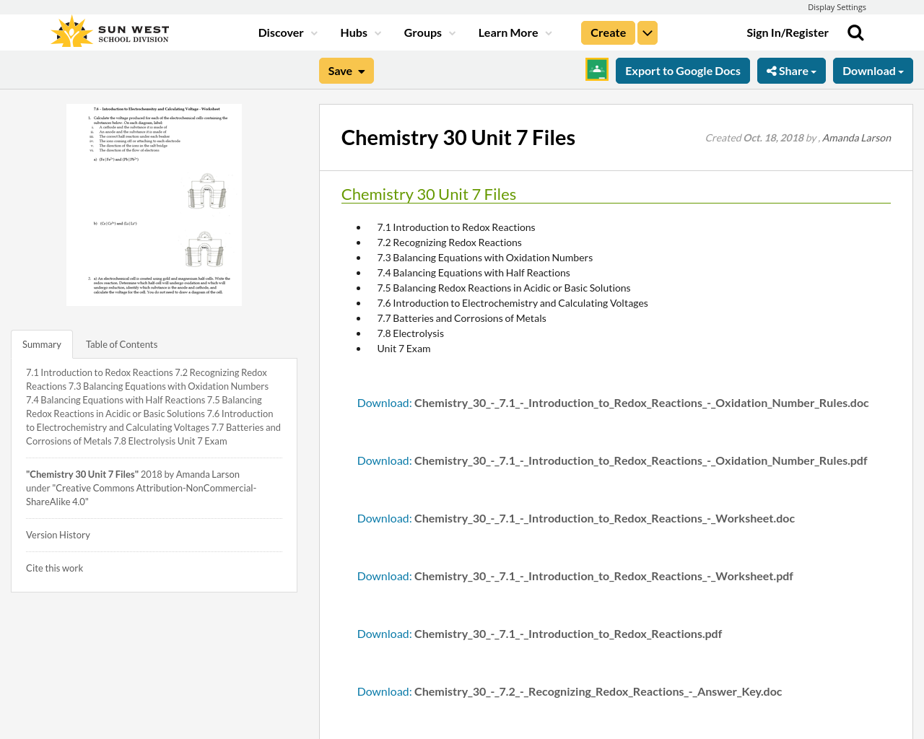Expand the Hubs menu
Screen dimensions: 924x739
click(361, 33)
